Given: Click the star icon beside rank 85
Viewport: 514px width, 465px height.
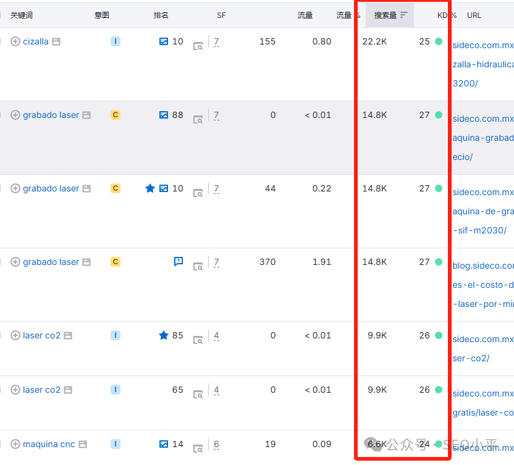Looking at the screenshot, I should [x=164, y=335].
